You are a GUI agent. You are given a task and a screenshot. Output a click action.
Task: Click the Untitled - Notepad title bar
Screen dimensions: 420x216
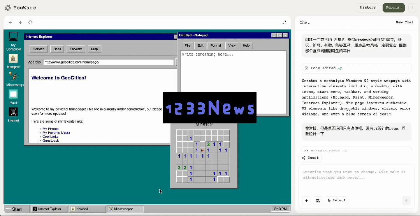click(233, 35)
